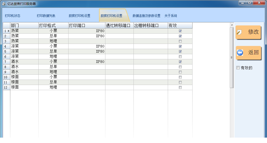The image size is (267, 143).
Task: Click empty 打印端口 cell in row 3
Action: click(87, 41)
